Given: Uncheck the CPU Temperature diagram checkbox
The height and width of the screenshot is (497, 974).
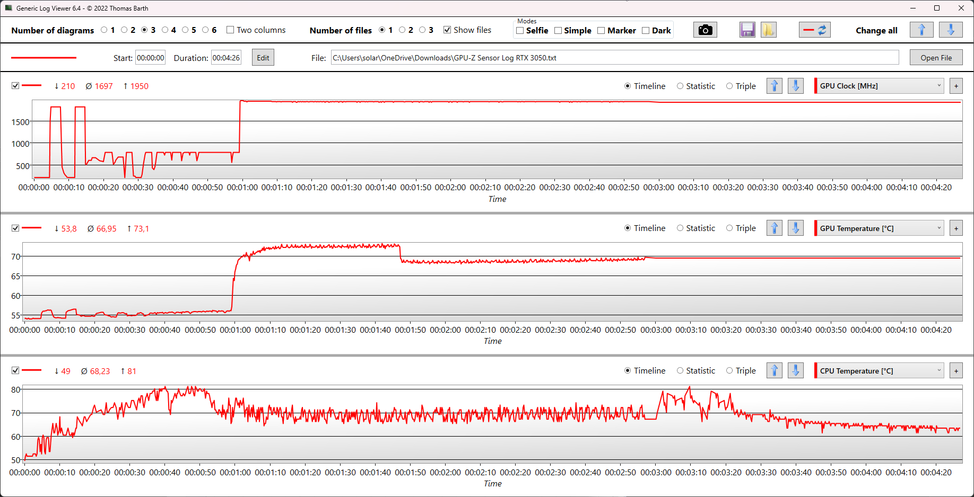Looking at the screenshot, I should coord(15,370).
